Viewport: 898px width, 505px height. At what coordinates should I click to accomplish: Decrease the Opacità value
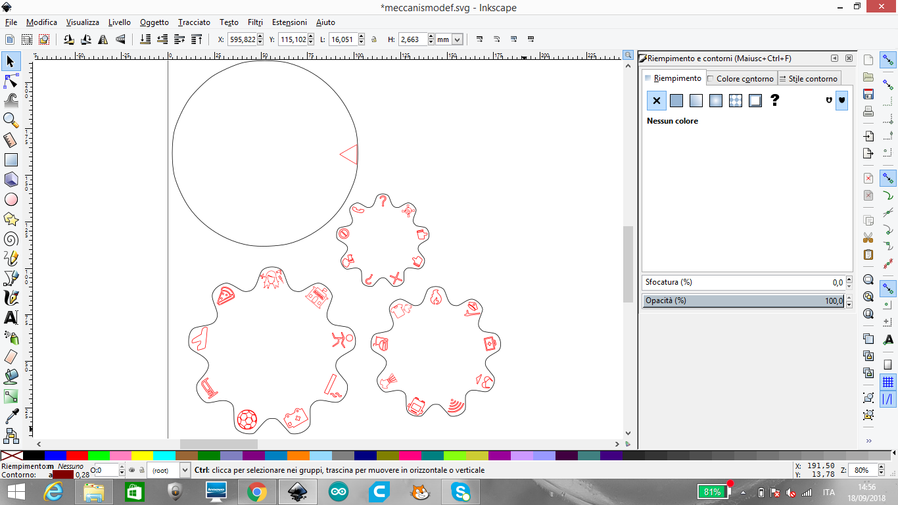click(x=849, y=304)
